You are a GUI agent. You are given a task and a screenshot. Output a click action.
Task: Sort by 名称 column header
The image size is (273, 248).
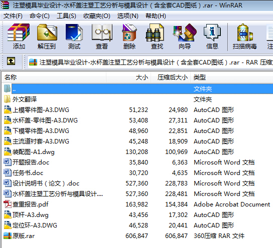click(x=54, y=77)
